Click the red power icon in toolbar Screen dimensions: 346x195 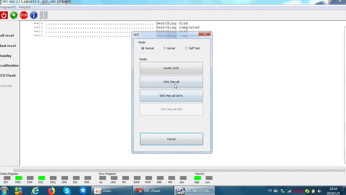pyautogui.click(x=4, y=15)
